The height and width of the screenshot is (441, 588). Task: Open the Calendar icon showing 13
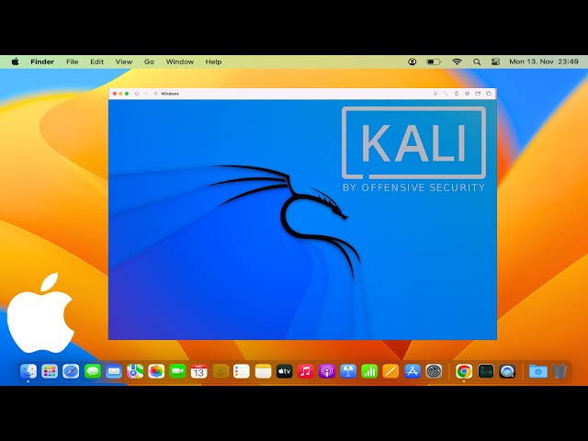pyautogui.click(x=198, y=371)
